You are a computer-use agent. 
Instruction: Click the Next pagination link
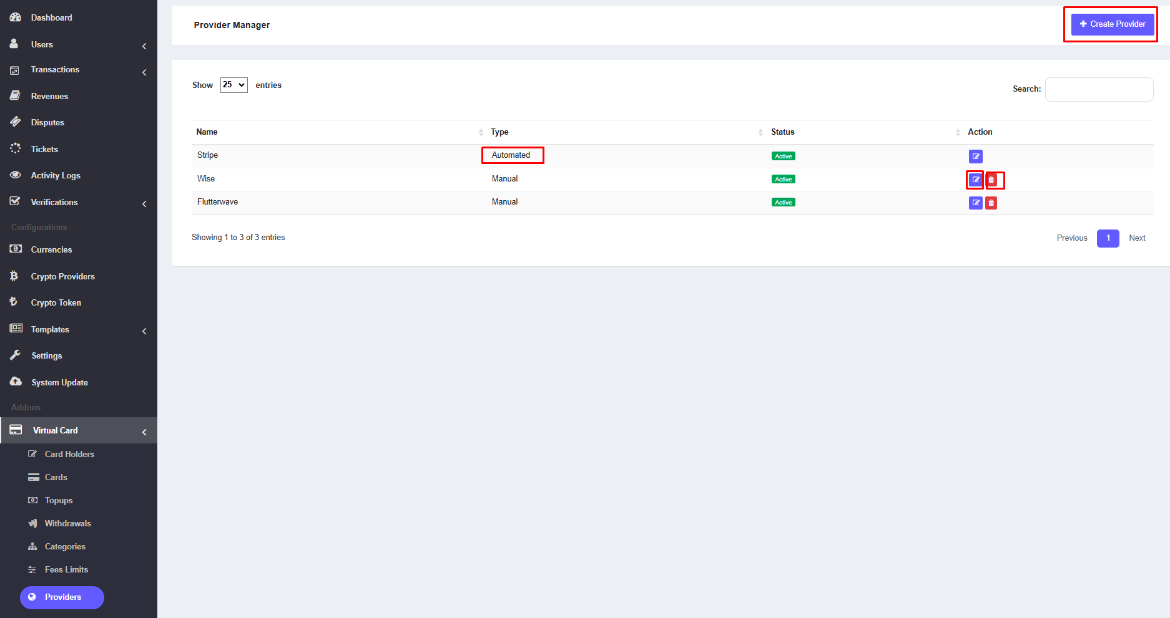coord(1137,238)
